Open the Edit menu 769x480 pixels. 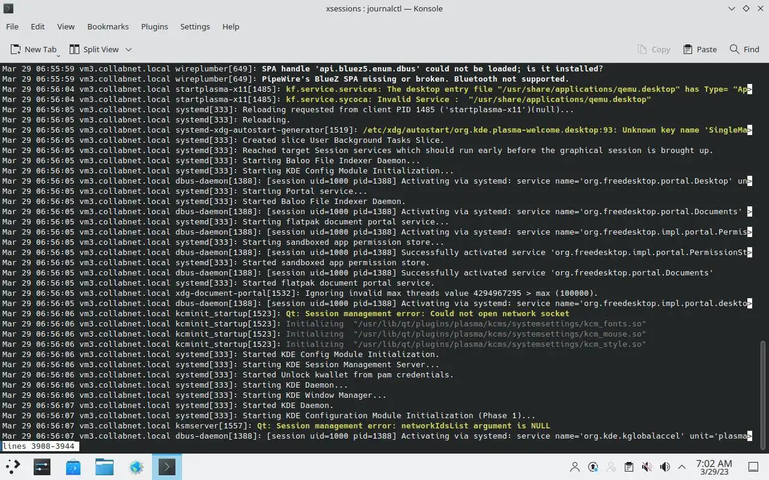click(x=38, y=26)
